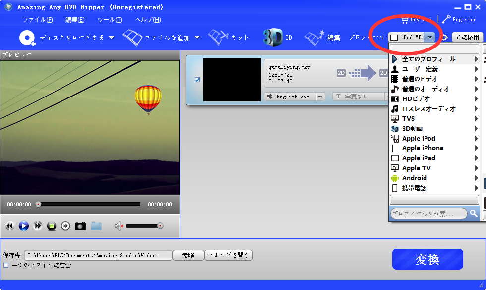The image size is (486, 290).
Task: Click the gumuliying.mkv video thumbnail
Action: point(232,80)
